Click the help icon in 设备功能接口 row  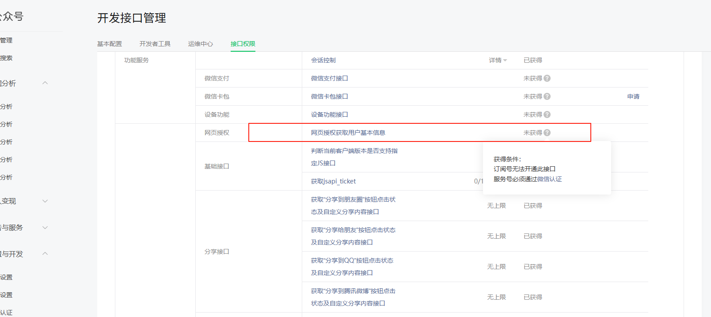(x=547, y=115)
